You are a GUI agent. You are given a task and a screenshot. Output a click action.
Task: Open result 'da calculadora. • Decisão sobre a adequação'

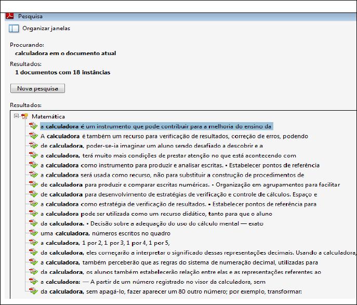152,223
